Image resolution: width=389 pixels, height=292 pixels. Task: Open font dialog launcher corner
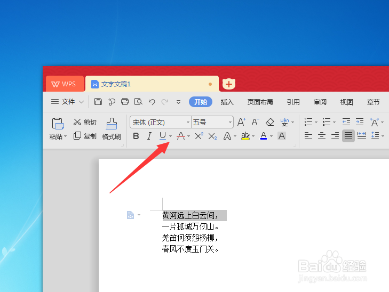[295, 145]
